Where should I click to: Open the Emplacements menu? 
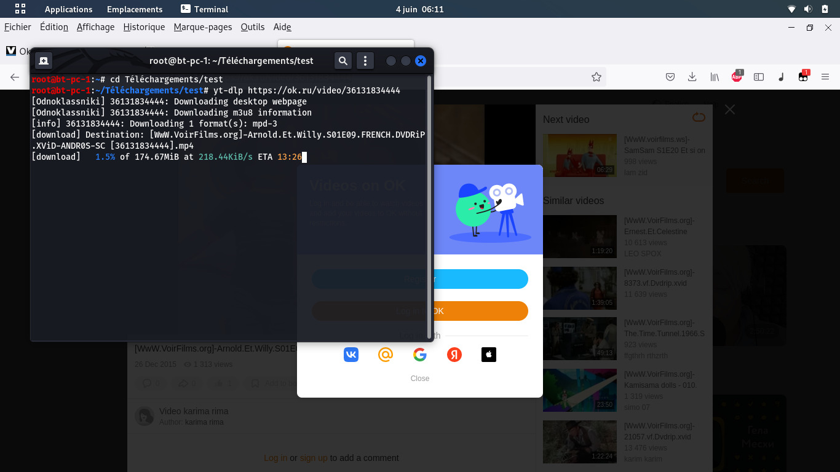(x=135, y=9)
